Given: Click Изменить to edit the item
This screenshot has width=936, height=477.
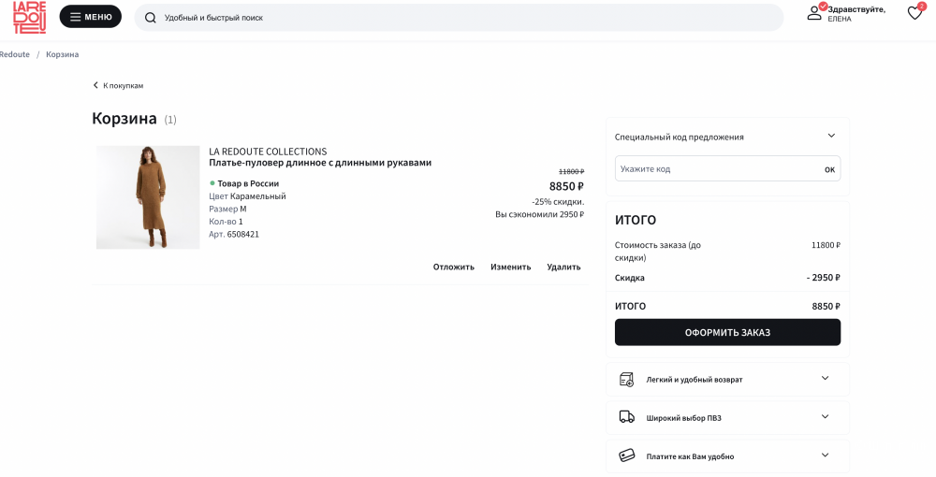Looking at the screenshot, I should tap(510, 267).
